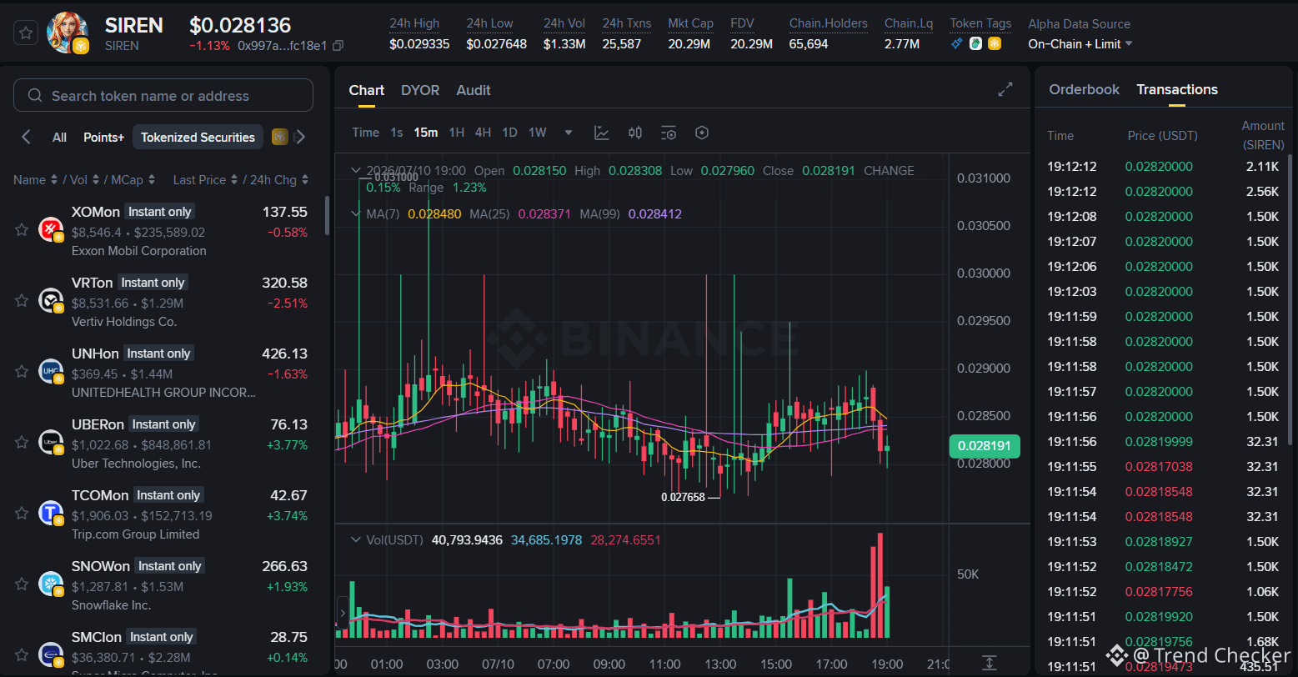
Task: Favorite the VRTon token
Action: coord(22,300)
